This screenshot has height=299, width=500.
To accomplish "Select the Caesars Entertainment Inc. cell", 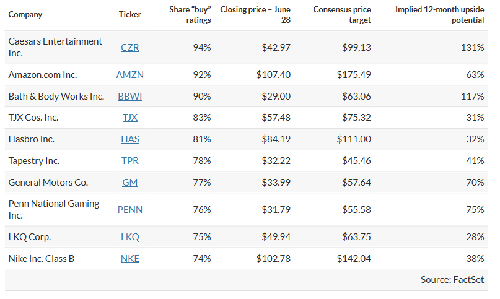I will pyautogui.click(x=55, y=47).
